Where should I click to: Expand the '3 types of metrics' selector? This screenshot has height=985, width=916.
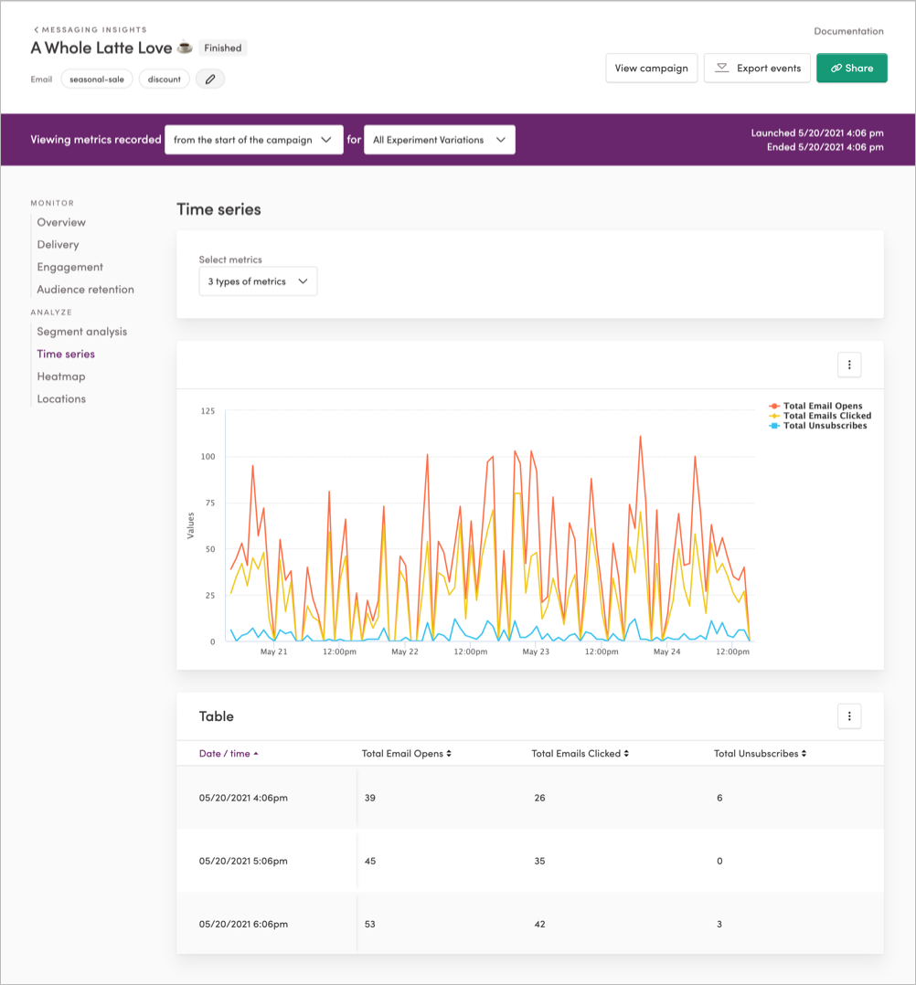coord(258,281)
